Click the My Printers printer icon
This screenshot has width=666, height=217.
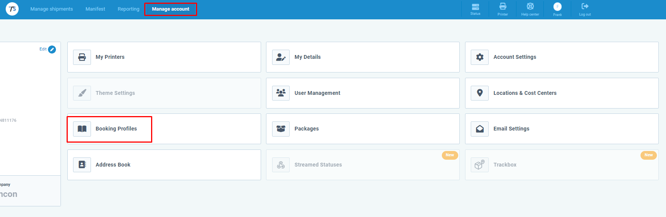point(82,57)
